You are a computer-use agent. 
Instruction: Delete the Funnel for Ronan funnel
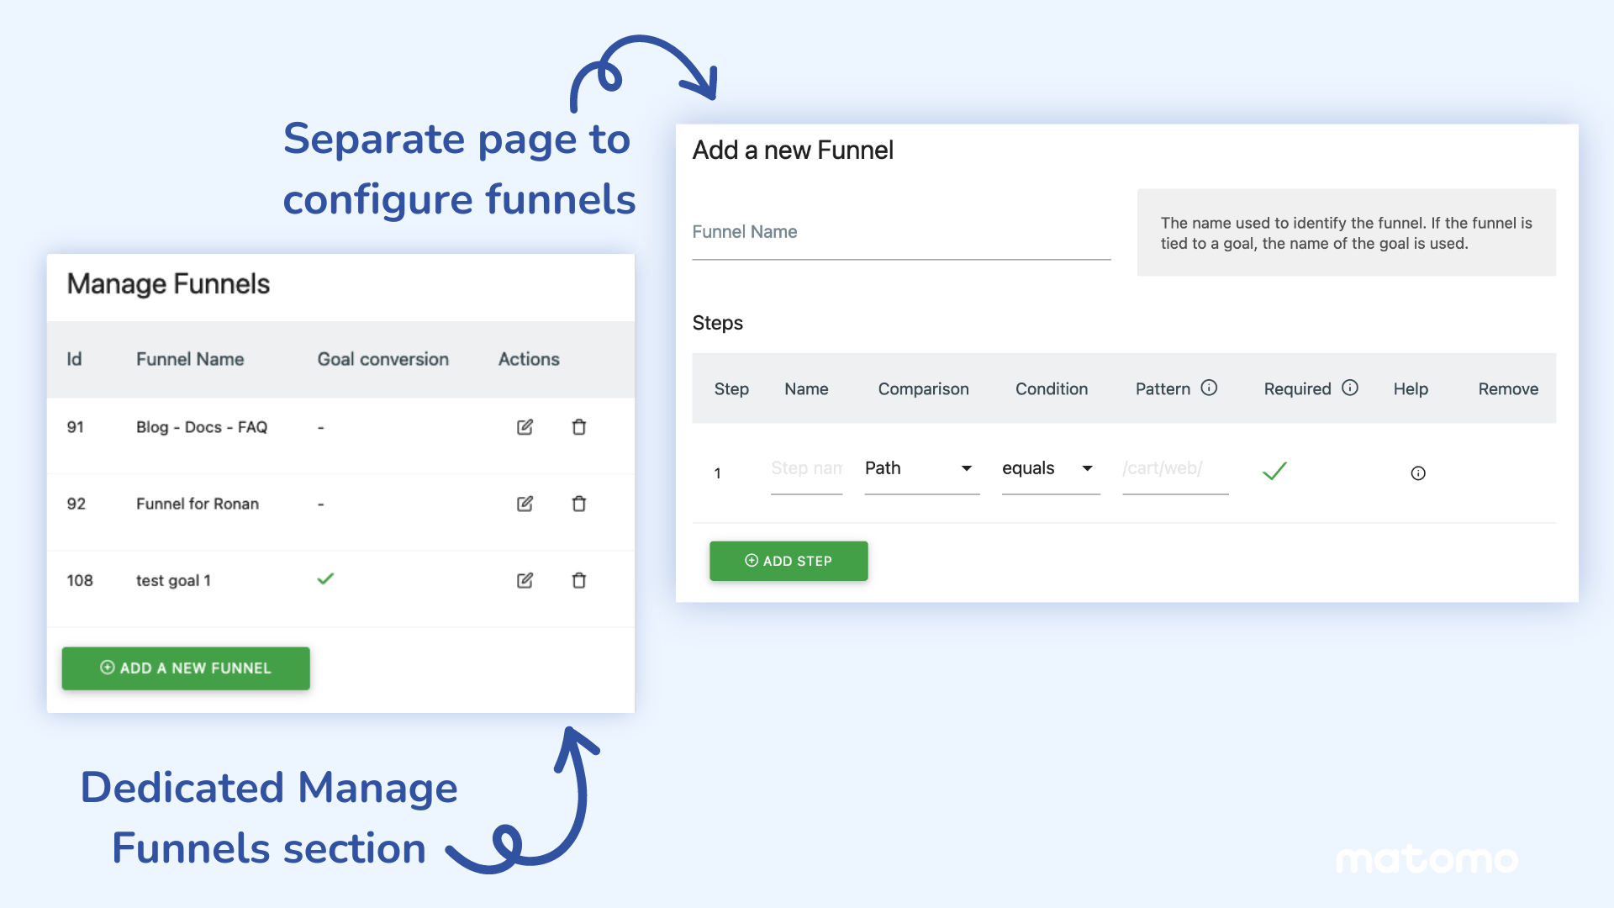click(x=578, y=504)
